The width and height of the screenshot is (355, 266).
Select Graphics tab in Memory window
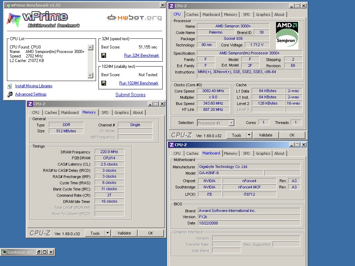[x=122, y=113]
